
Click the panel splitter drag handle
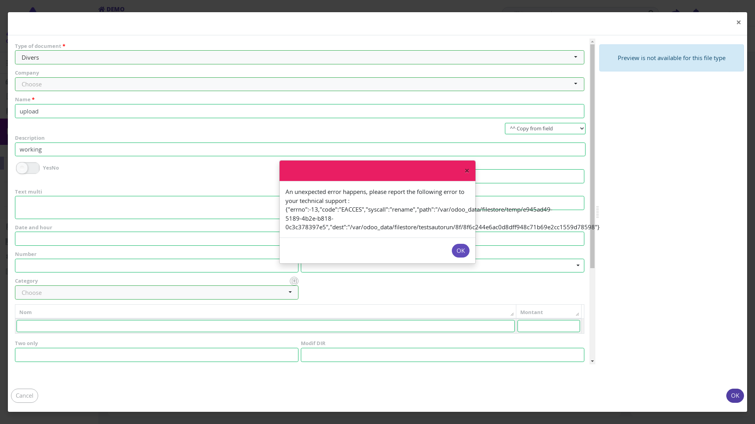coord(597,212)
